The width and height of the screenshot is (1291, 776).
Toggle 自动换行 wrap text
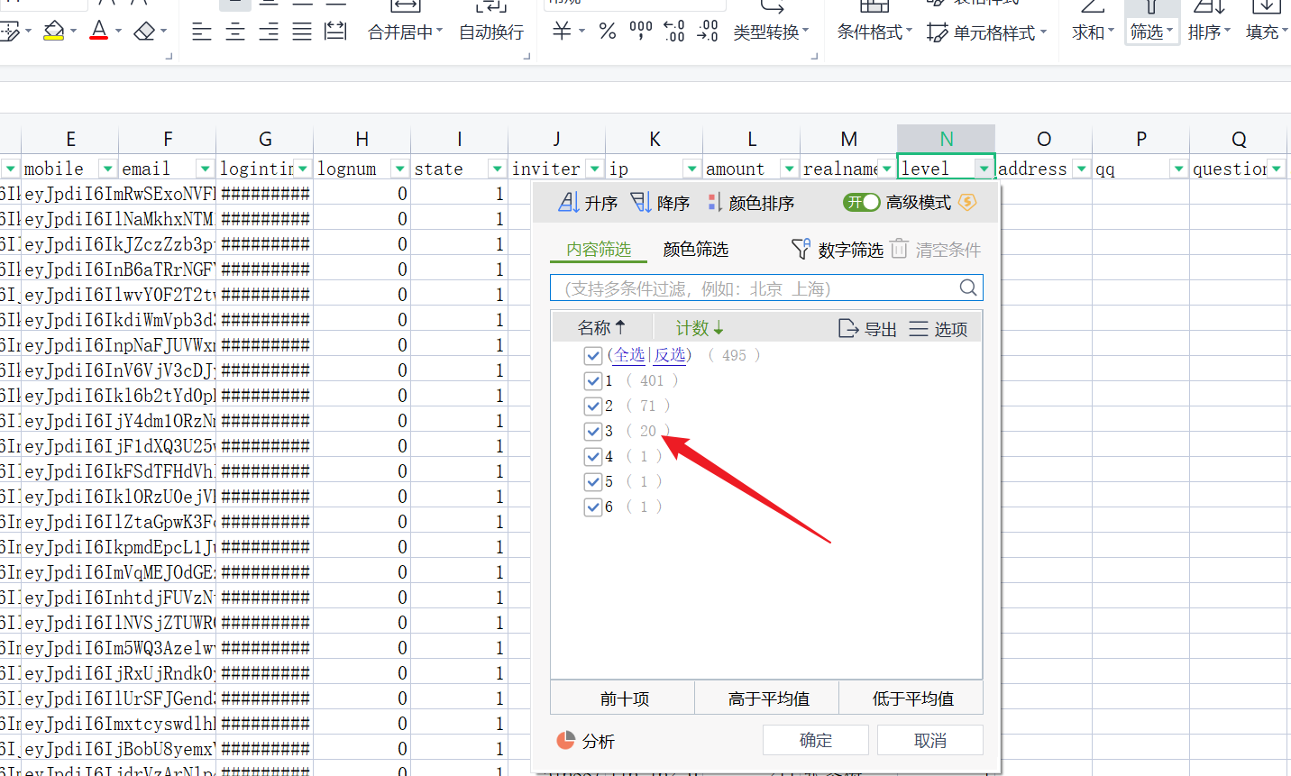pyautogui.click(x=491, y=32)
